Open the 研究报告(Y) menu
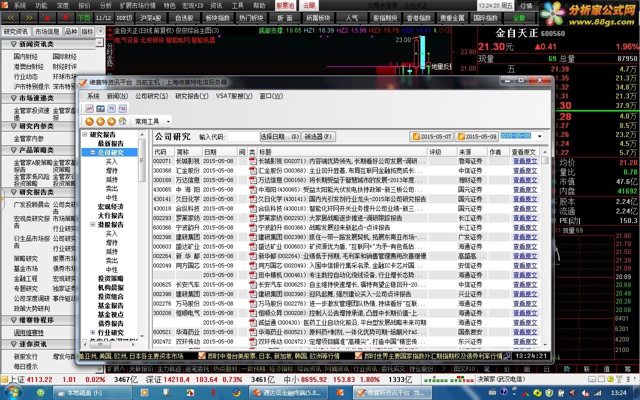 191,96
